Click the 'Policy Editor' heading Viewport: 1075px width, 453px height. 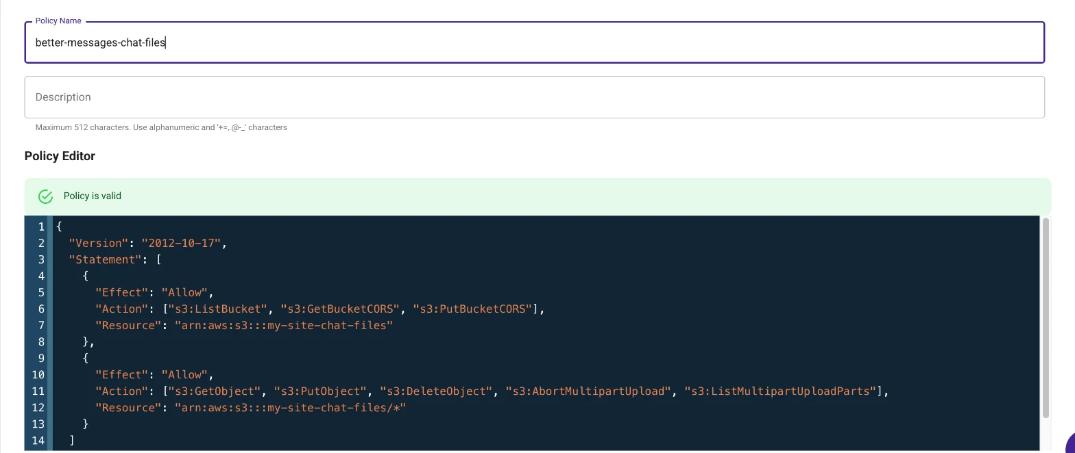(60, 156)
